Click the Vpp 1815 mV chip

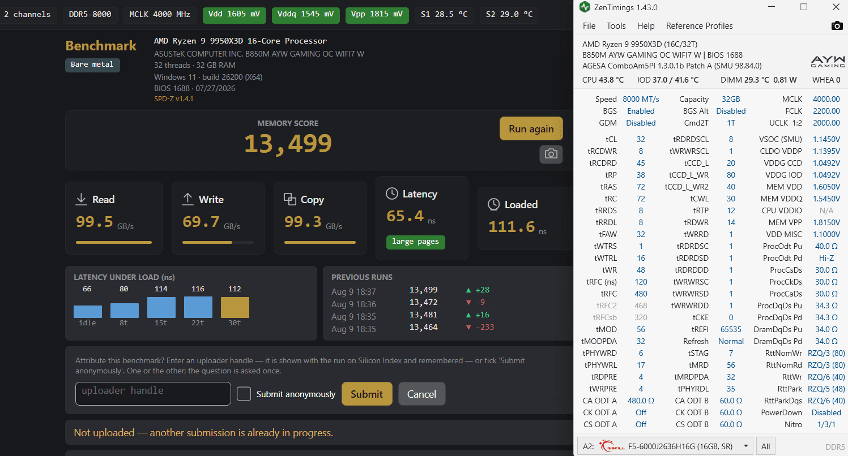pos(377,15)
